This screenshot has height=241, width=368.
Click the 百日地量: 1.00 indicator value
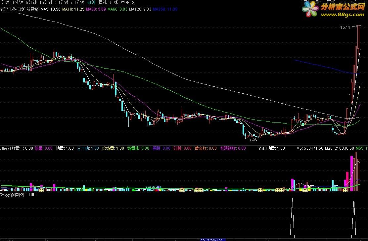[x=272, y=148]
